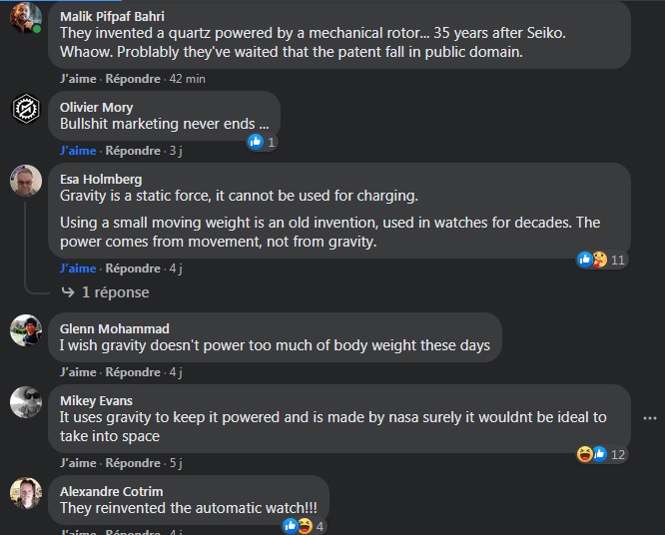Click the '42 min' timestamp on Malik's comment
The width and height of the screenshot is (665, 535).
tap(187, 79)
